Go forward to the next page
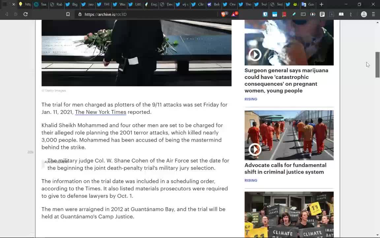This screenshot has height=238, width=380. [16, 14]
